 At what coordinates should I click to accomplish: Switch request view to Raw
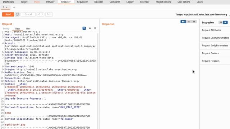pyautogui.click(x=18, y=29)
